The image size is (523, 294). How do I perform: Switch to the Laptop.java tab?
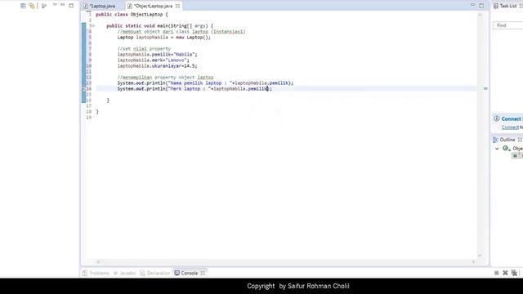(102, 6)
